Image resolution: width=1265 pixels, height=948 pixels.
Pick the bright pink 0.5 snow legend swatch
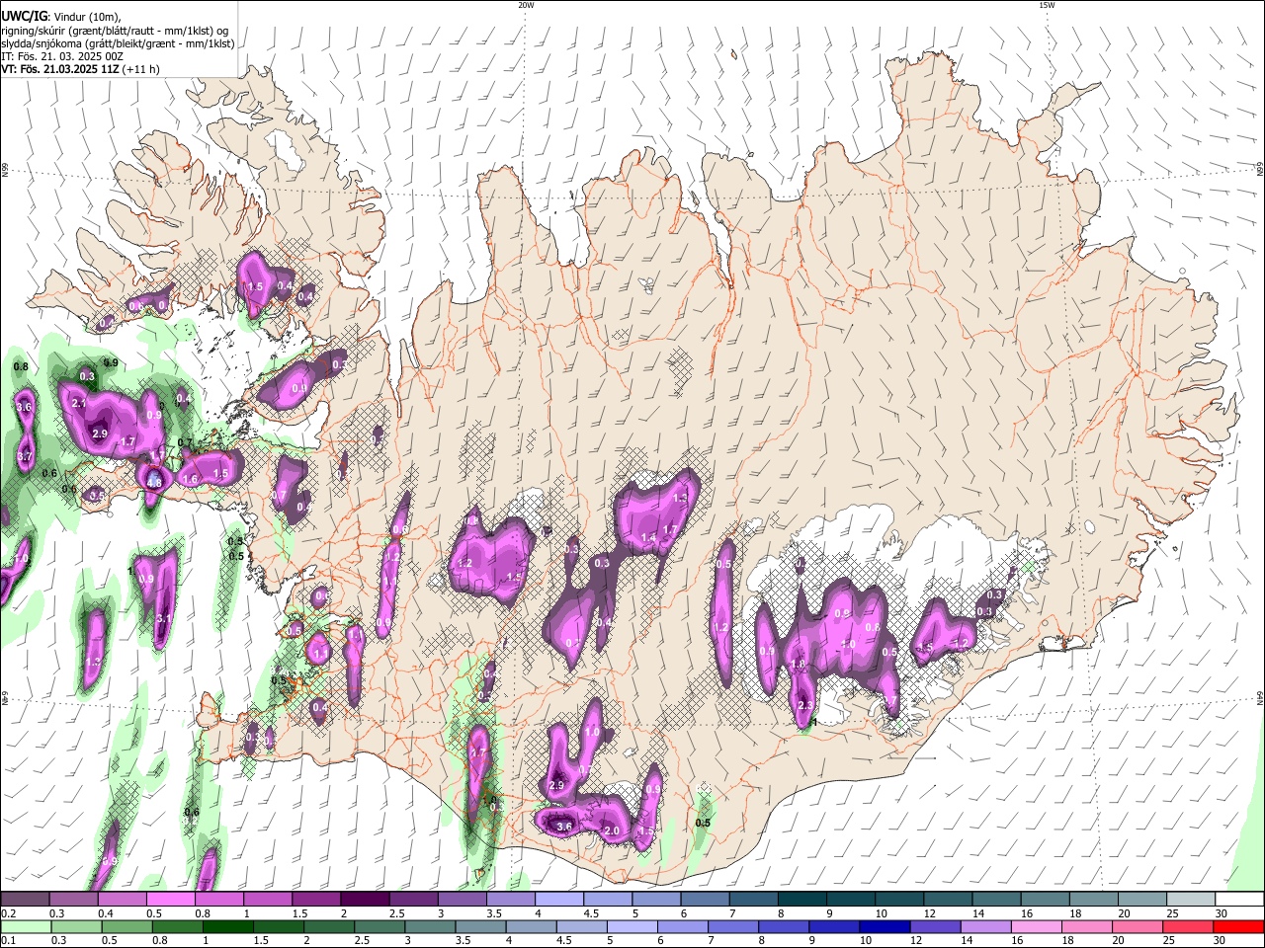pos(170,899)
